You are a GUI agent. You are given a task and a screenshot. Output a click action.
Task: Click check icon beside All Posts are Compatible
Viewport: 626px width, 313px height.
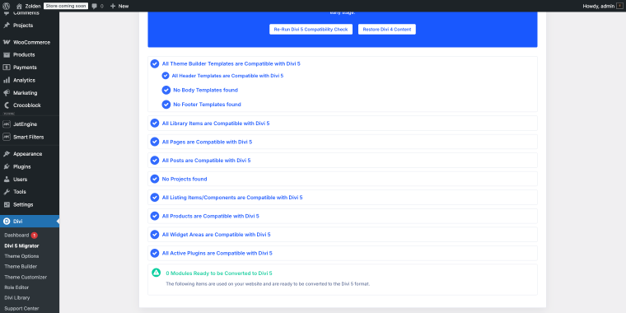(x=155, y=160)
